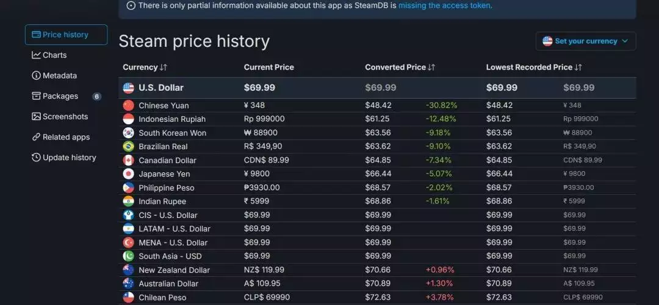This screenshot has width=659, height=305.
Task: Select the Price history sidebar tab
Action: (x=66, y=35)
